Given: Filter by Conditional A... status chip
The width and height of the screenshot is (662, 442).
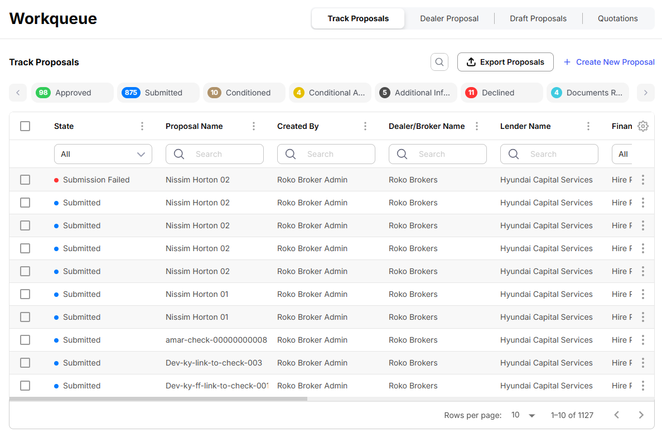Looking at the screenshot, I should click(x=330, y=93).
